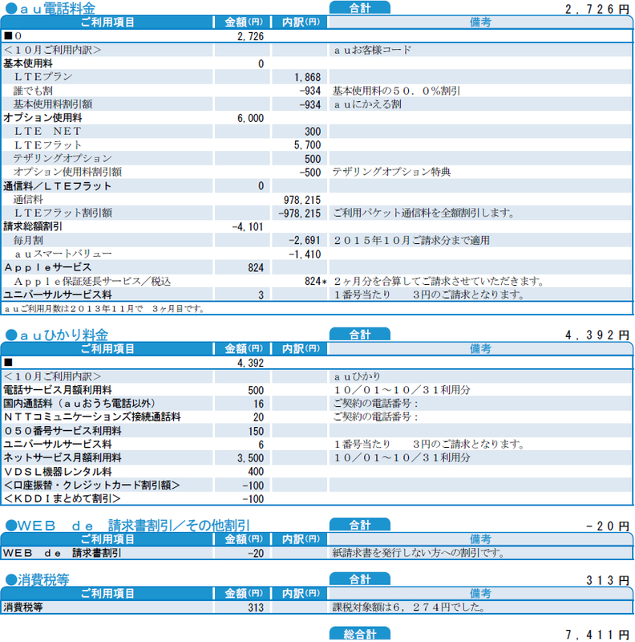
Task: Click the -1,410 auスマートバリュー value
Action: 305,254
